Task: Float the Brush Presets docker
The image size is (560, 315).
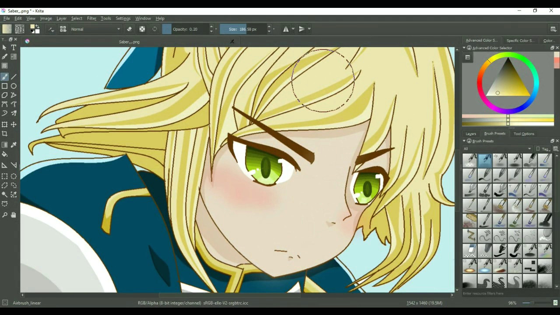Action: pyautogui.click(x=552, y=141)
